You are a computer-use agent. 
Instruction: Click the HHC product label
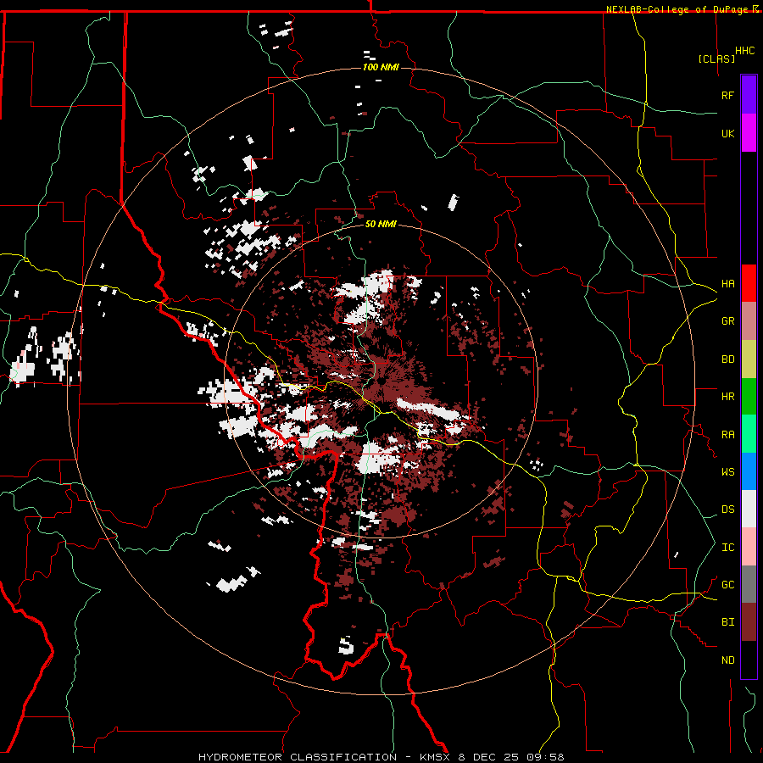[744, 51]
